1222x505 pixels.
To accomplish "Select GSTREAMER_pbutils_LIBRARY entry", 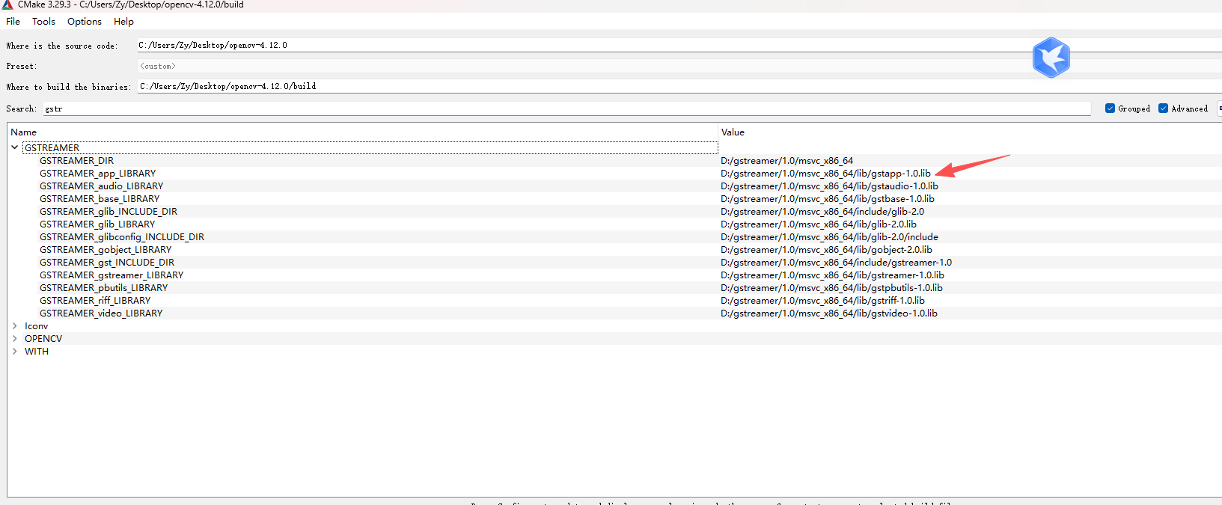I will click(x=103, y=287).
